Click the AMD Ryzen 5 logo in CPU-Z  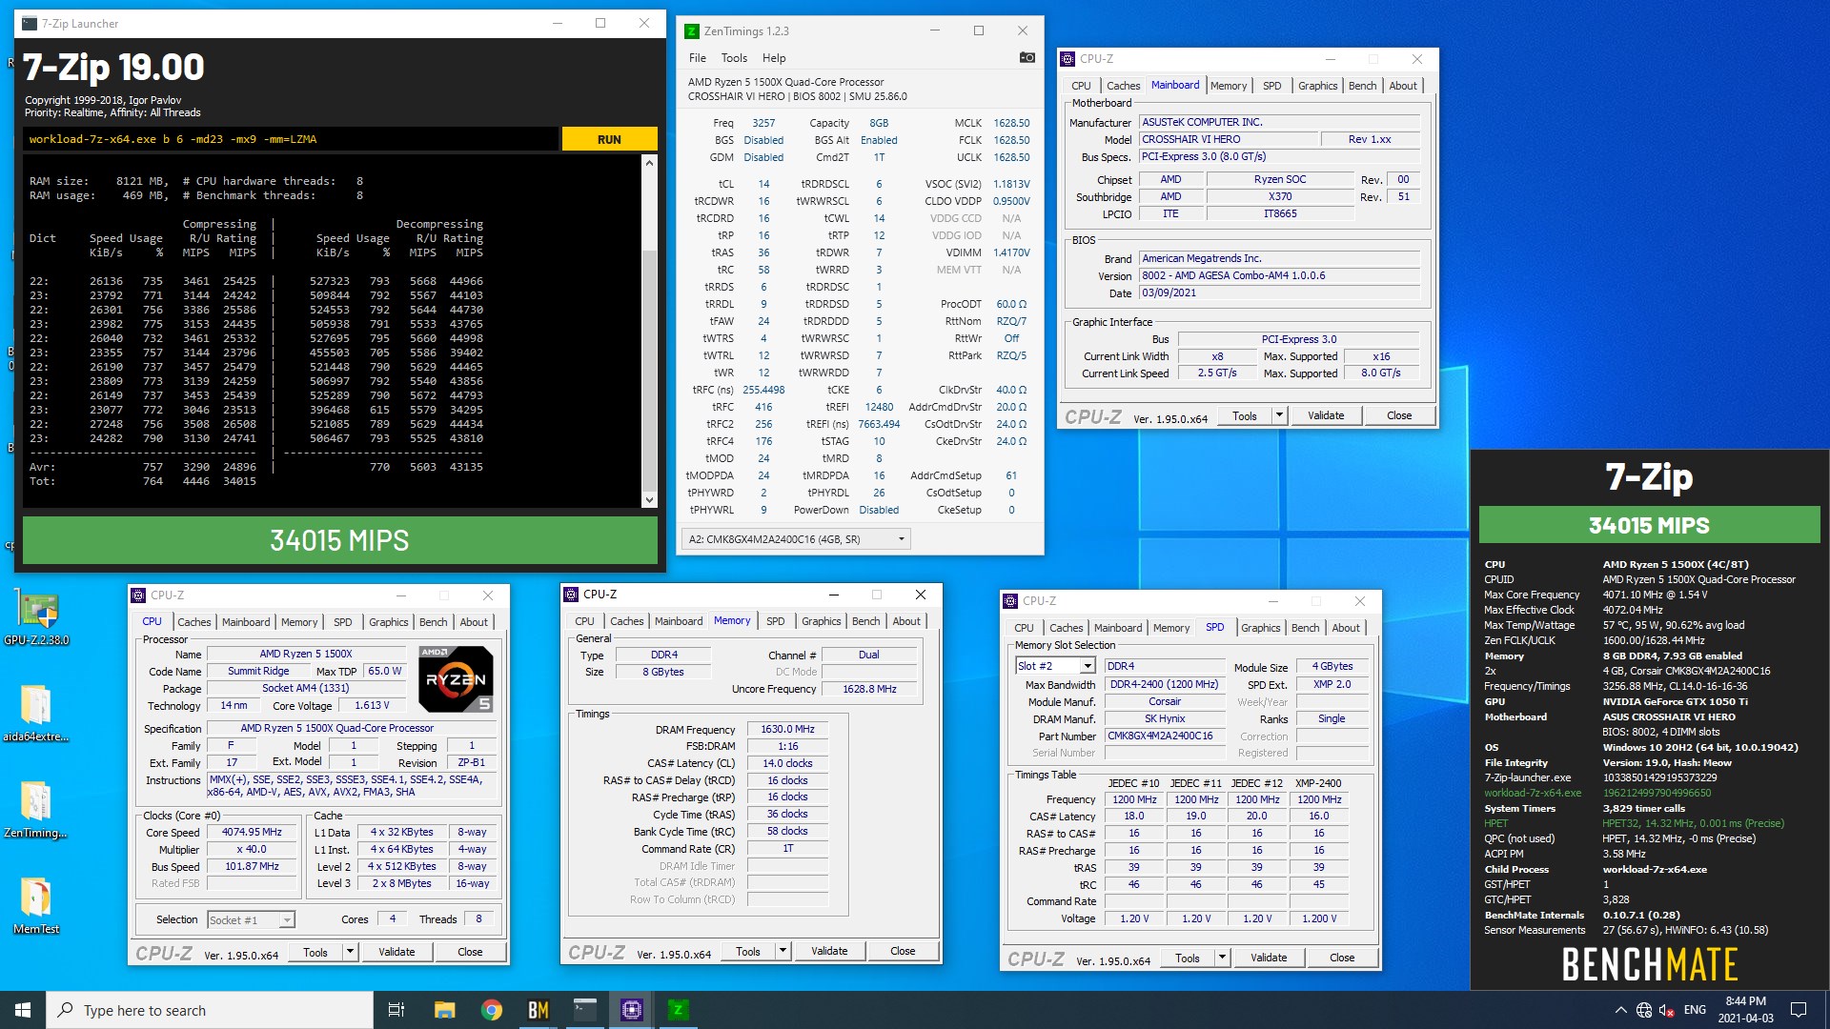tap(456, 679)
